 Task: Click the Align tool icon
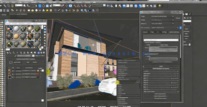point(112,6)
